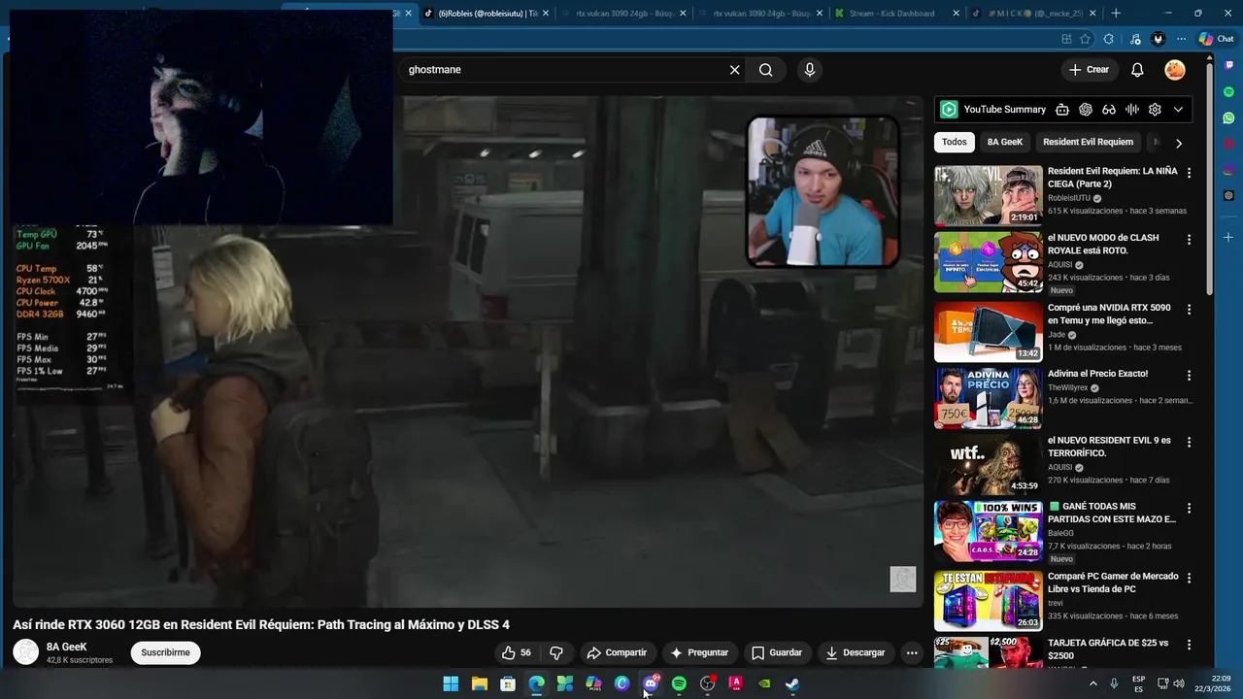Viewport: 1243px width, 699px height.
Task: Open Copilot Chat in Edge
Action: click(x=1216, y=39)
